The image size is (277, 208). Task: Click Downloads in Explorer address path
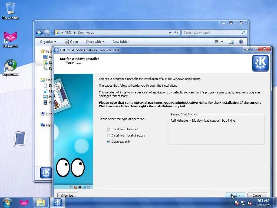(x=86, y=32)
